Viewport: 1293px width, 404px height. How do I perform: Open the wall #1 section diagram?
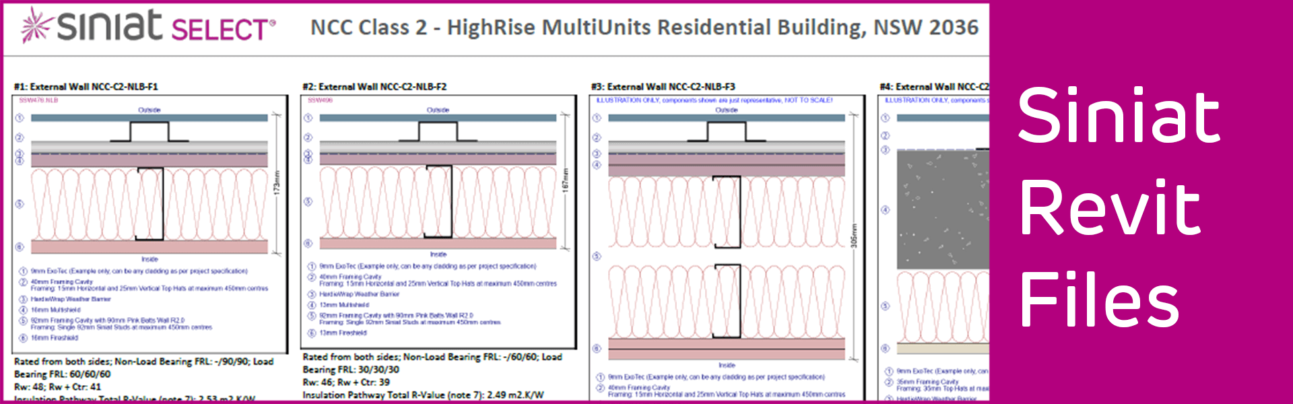(x=150, y=223)
